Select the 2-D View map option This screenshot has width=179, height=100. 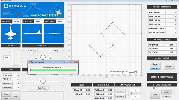pos(120,91)
